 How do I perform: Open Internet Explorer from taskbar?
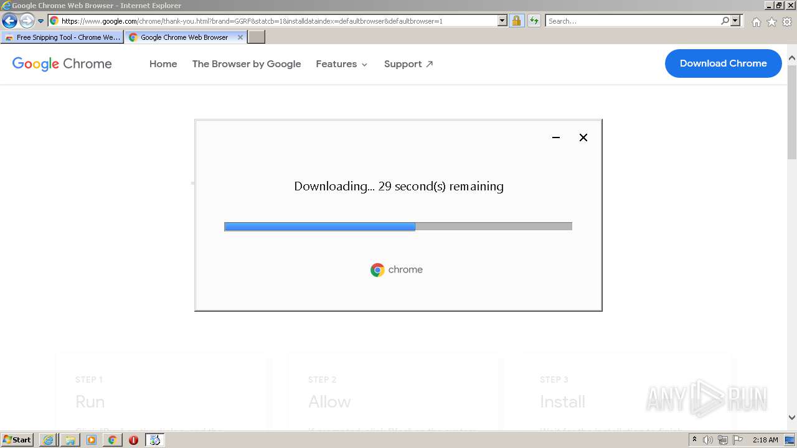pyautogui.click(x=48, y=440)
